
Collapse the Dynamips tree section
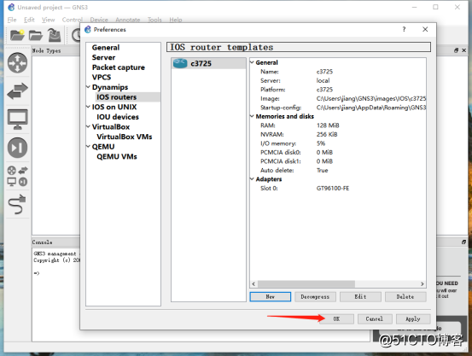[88, 87]
